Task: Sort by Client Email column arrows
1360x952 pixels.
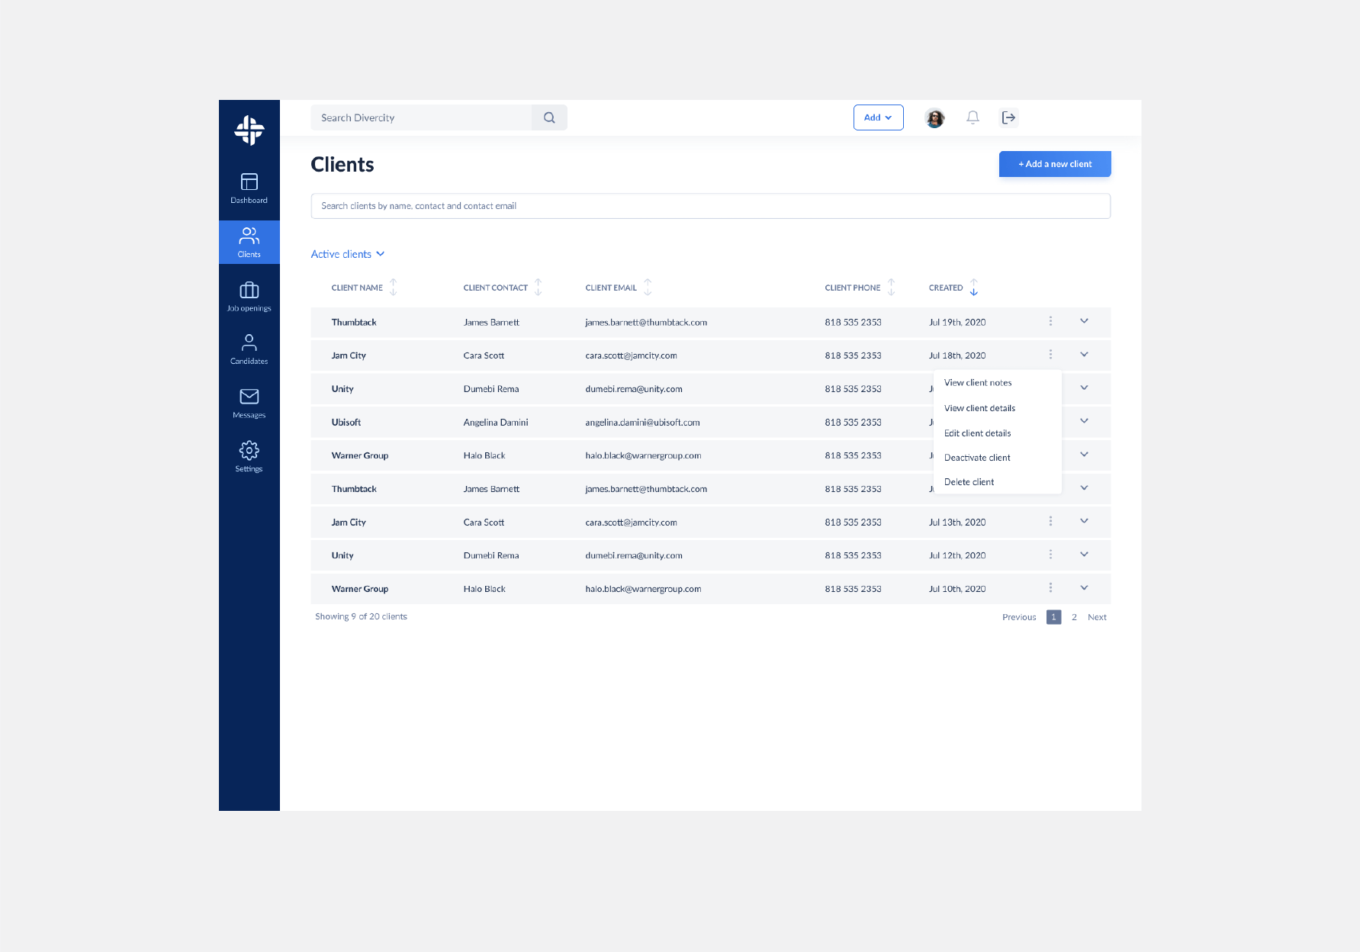Action: click(x=648, y=288)
